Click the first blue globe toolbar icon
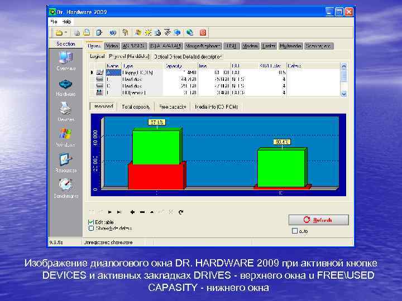 [x=113, y=33]
